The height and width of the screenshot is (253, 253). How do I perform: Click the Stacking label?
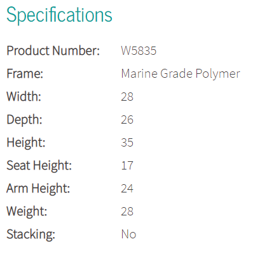pos(31,235)
